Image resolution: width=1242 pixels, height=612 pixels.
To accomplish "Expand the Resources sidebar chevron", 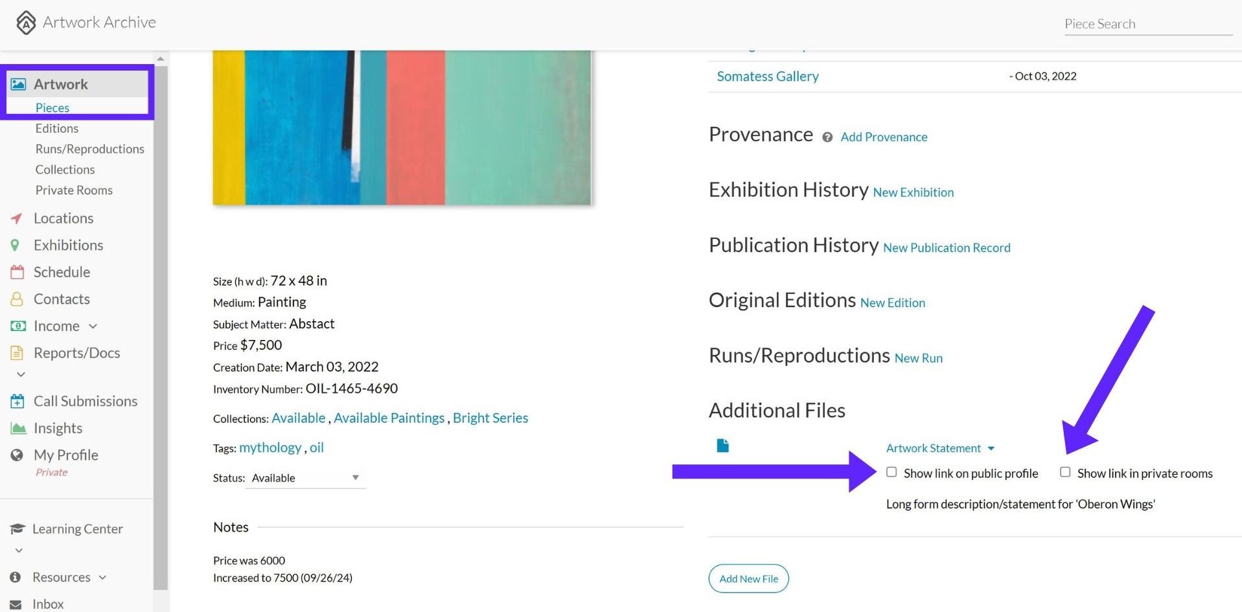I will 102,578.
